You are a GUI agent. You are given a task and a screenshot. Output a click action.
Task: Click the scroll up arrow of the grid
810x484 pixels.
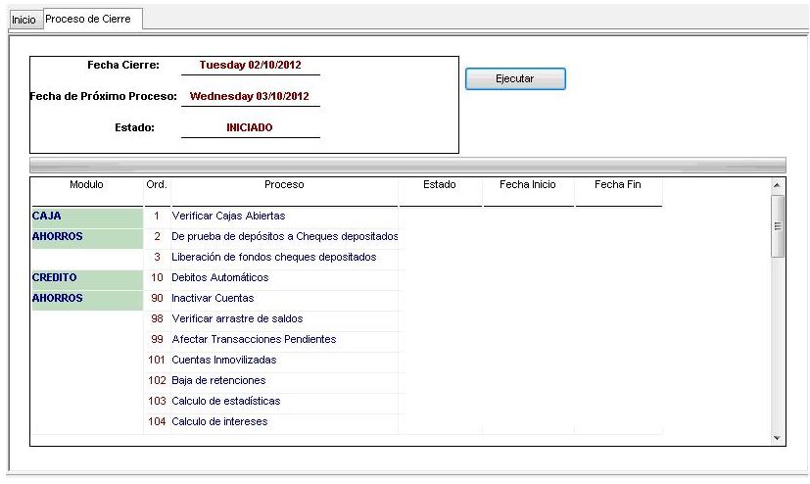(778, 184)
